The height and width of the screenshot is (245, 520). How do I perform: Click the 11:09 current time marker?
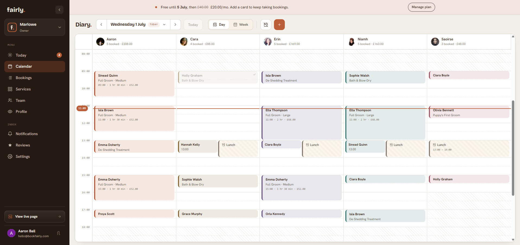tap(82, 108)
